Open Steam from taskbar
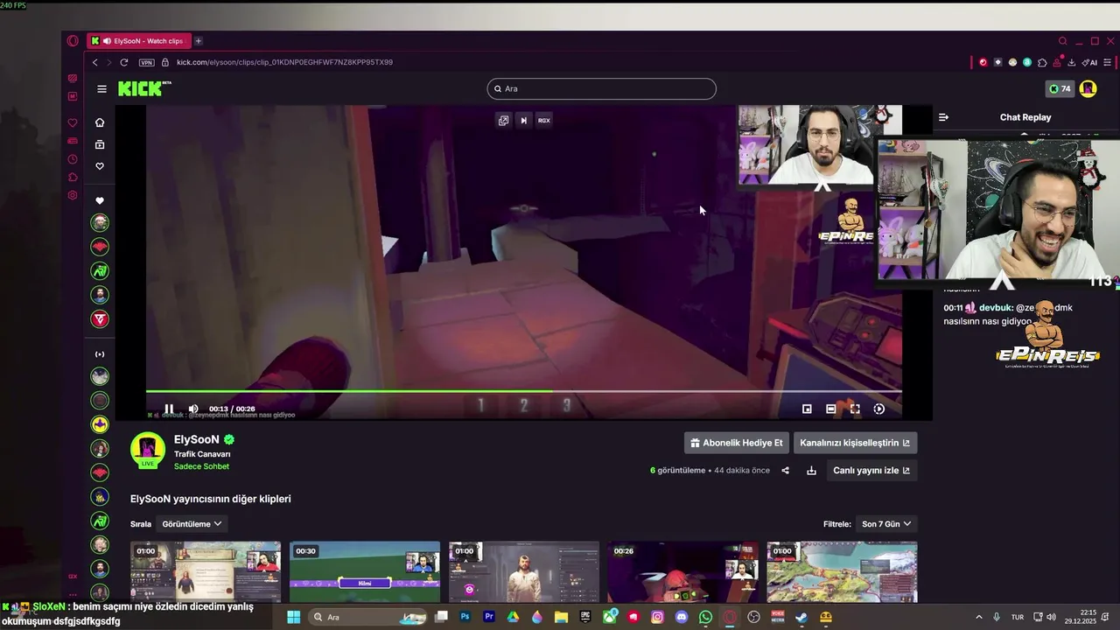 point(801,617)
